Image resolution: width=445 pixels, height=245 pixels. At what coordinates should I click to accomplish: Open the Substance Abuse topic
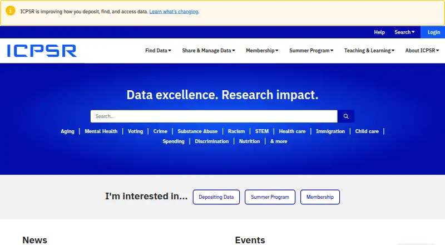[197, 131]
